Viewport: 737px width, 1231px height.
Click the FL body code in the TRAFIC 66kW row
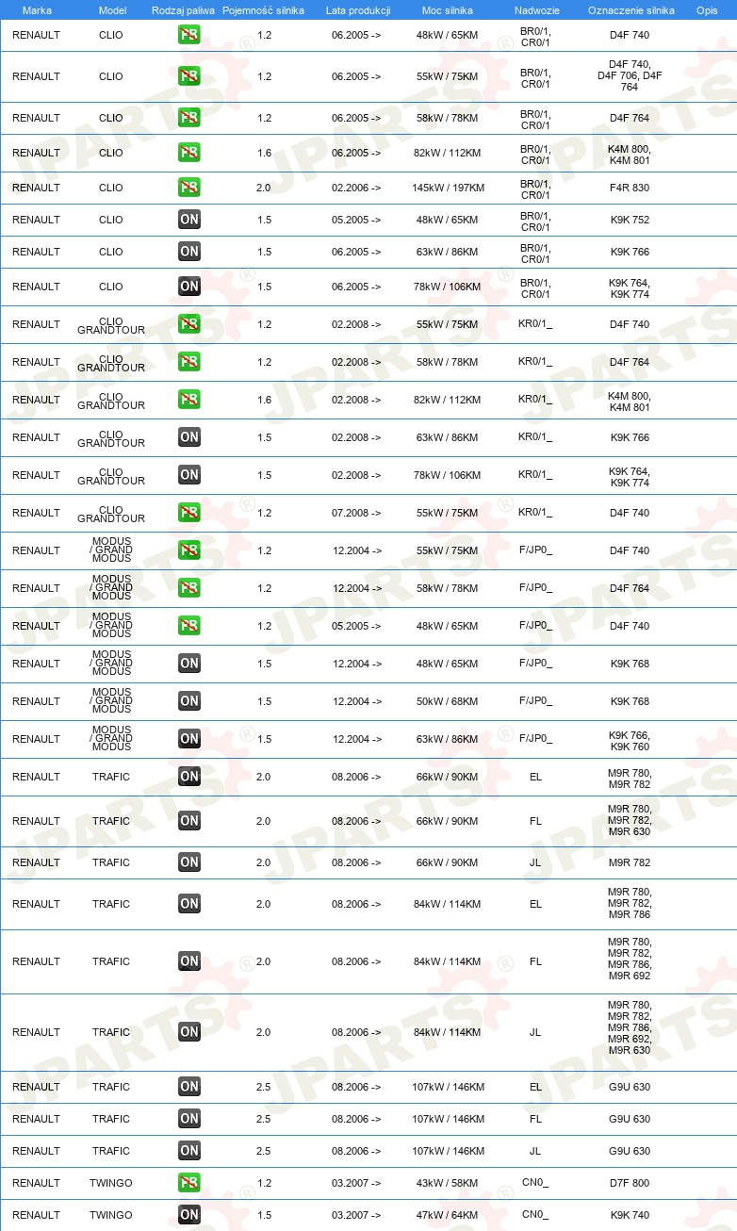[x=535, y=821]
